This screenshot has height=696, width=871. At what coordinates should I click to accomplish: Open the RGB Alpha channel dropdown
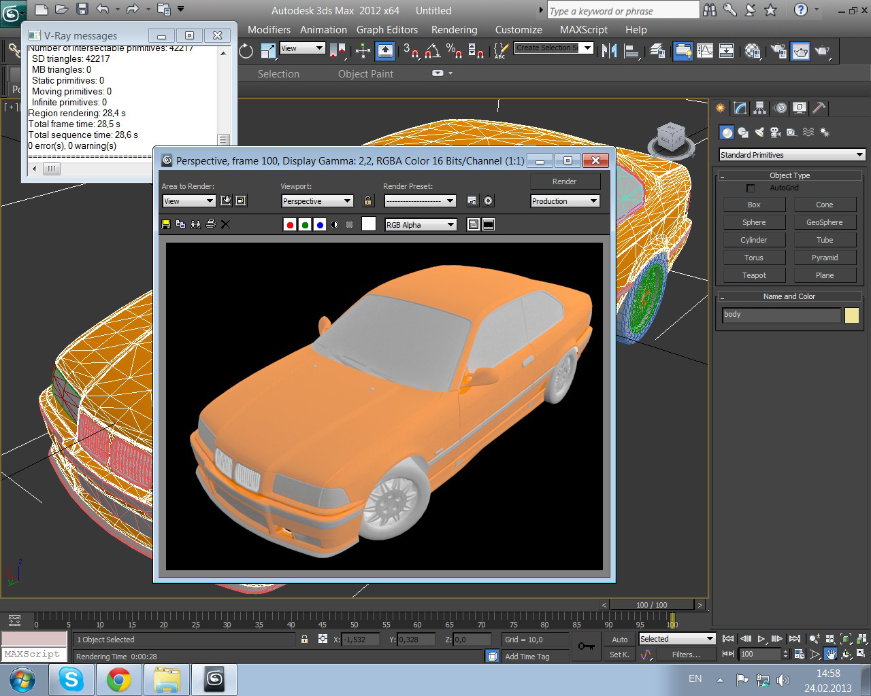pos(420,225)
